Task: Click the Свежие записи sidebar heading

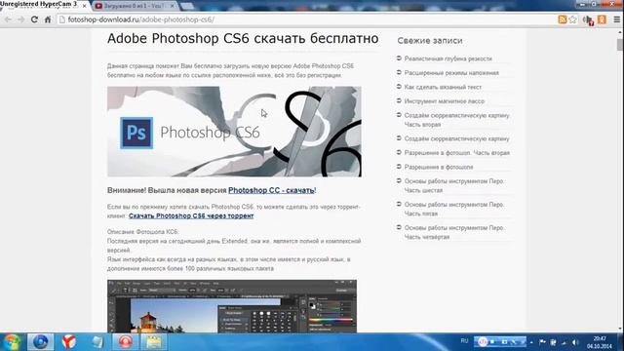Action: tap(430, 41)
